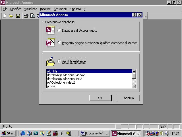182x137 pixels.
Task: Click Microsoft Access taskbar button
Action: (x=126, y=133)
